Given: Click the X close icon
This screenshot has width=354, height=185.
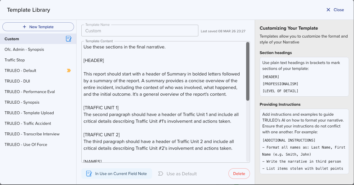Looking at the screenshot, I should [328, 10].
